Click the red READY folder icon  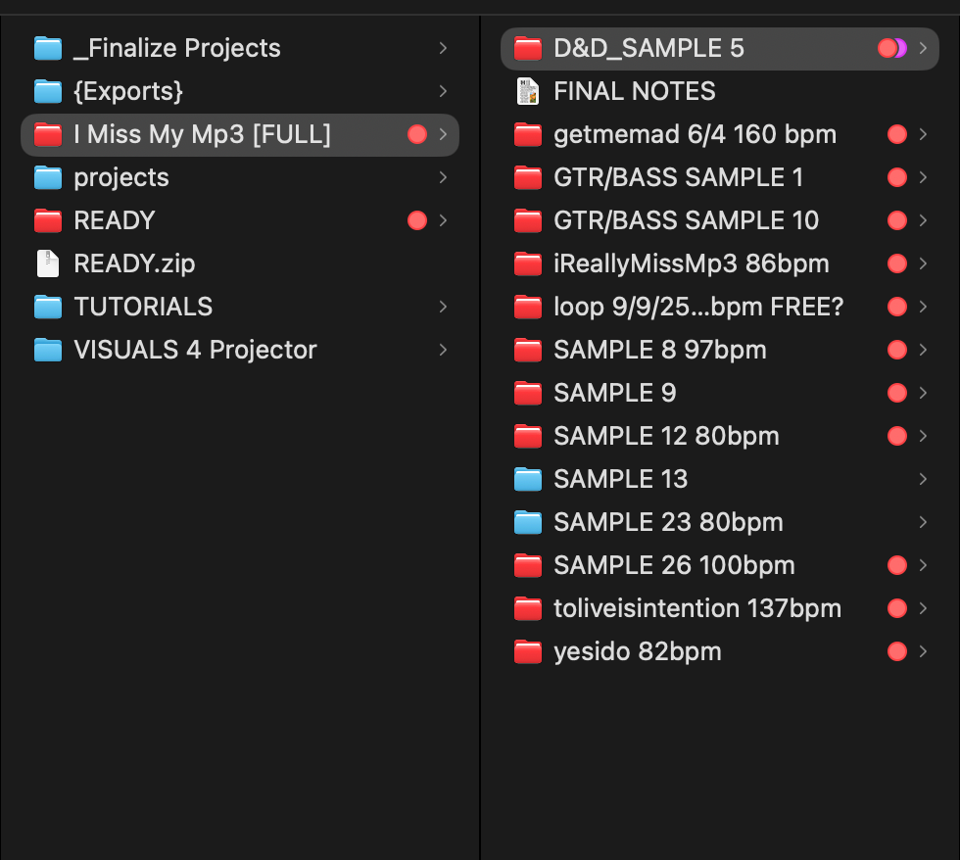tap(48, 220)
